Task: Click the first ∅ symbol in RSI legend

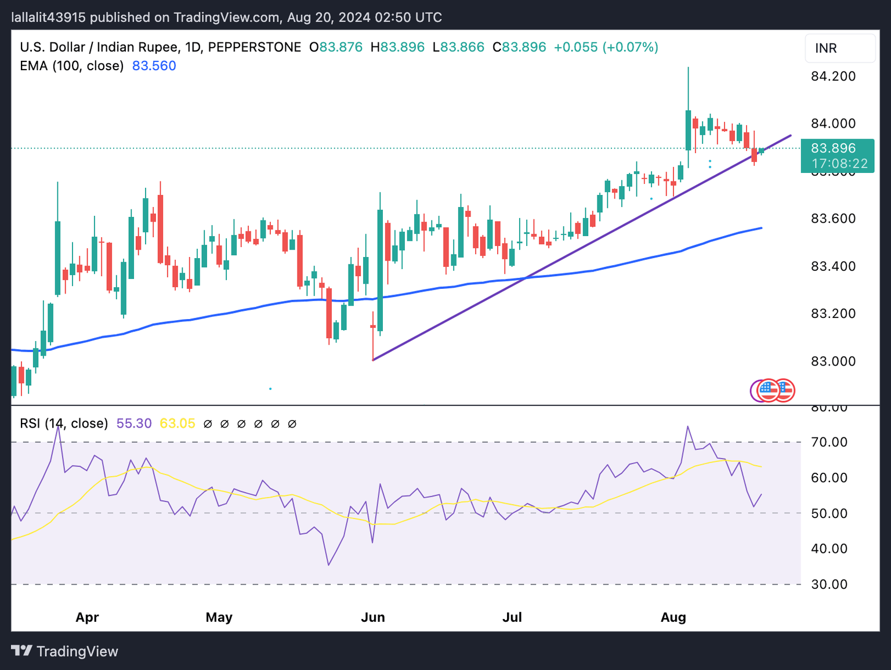Action: [208, 424]
